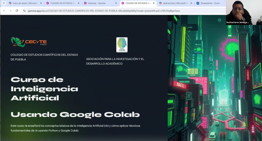Click the Zoom favicon on Posasistente tab
The height and width of the screenshot is (141, 262).
coord(198,3)
